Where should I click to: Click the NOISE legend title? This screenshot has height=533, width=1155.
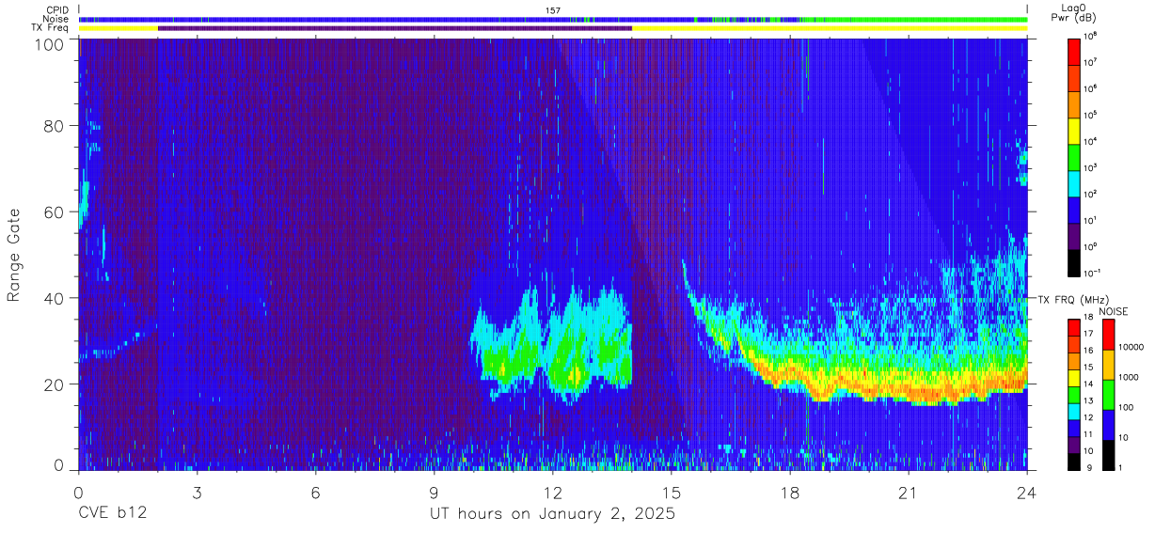point(1115,310)
